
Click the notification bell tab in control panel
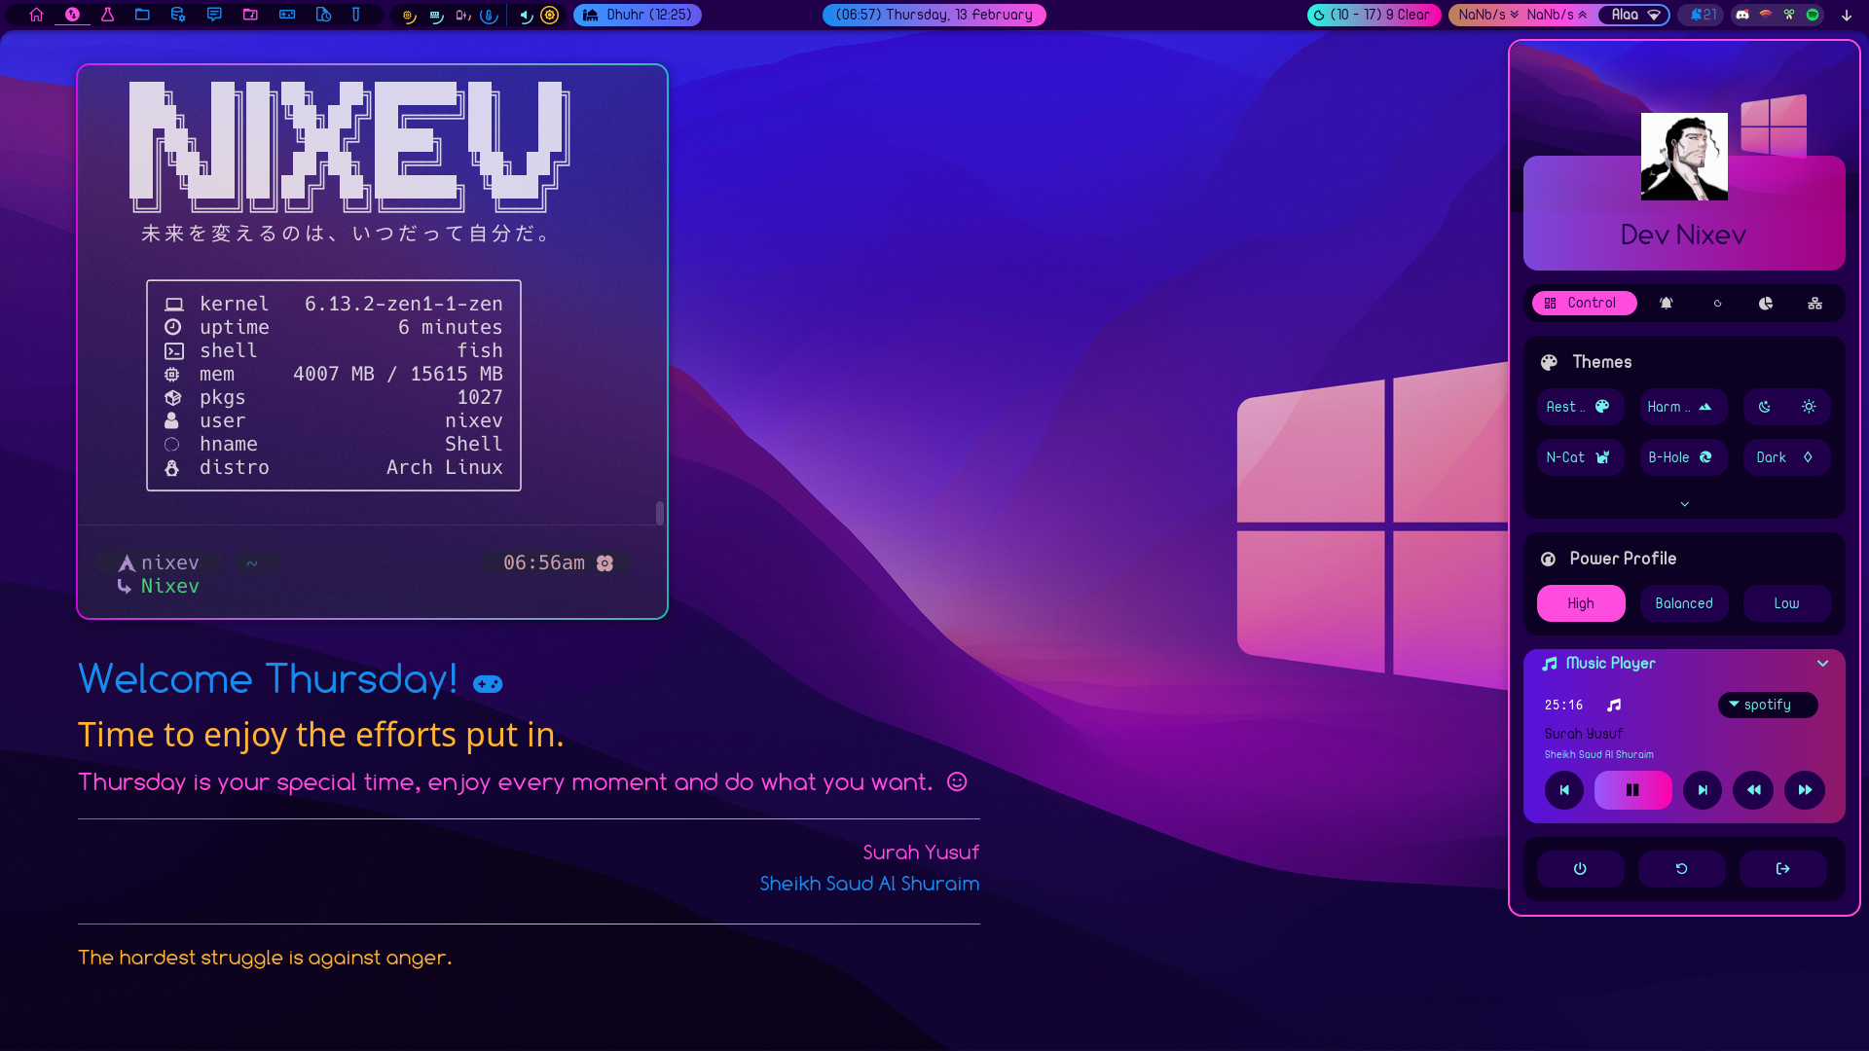click(x=1666, y=303)
